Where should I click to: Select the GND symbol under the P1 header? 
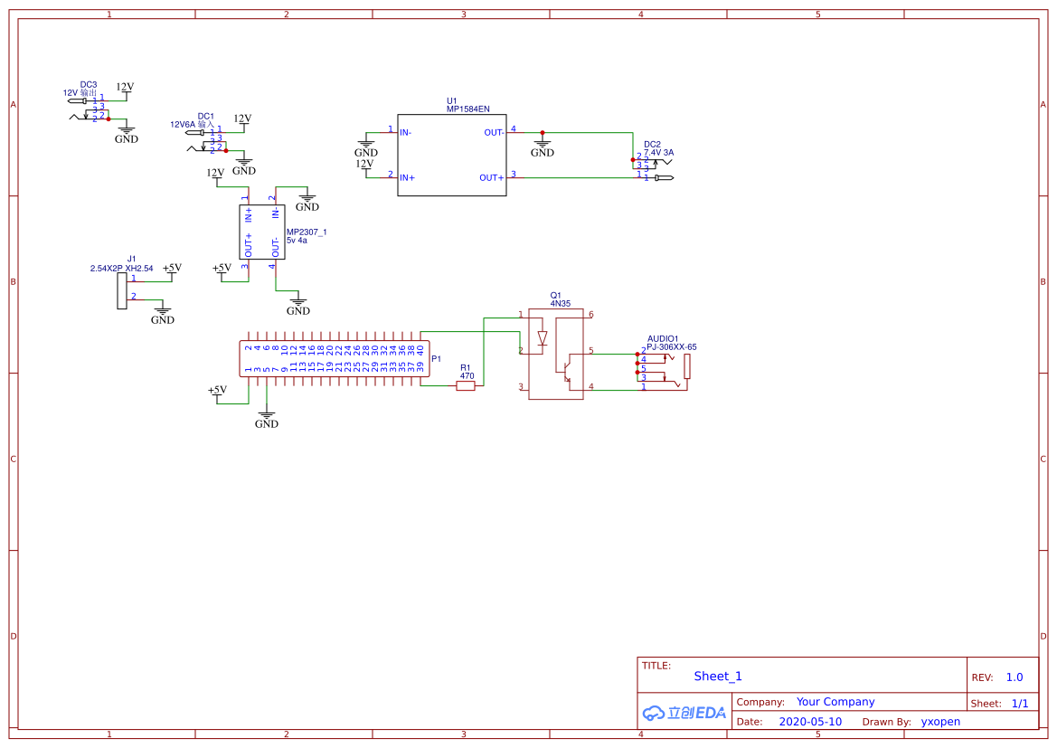coord(266,418)
